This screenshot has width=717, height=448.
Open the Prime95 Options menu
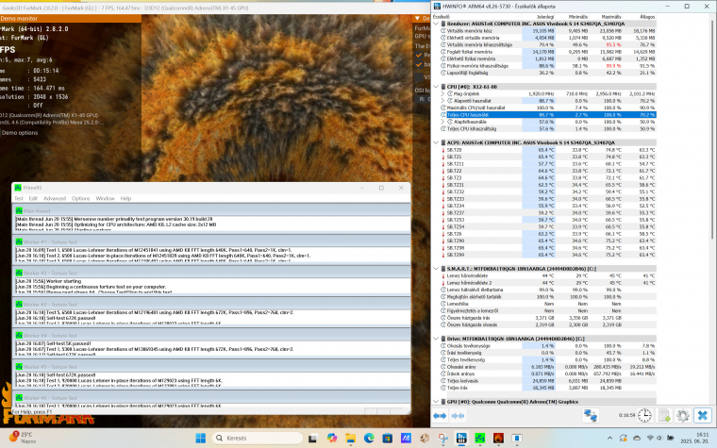coord(80,198)
